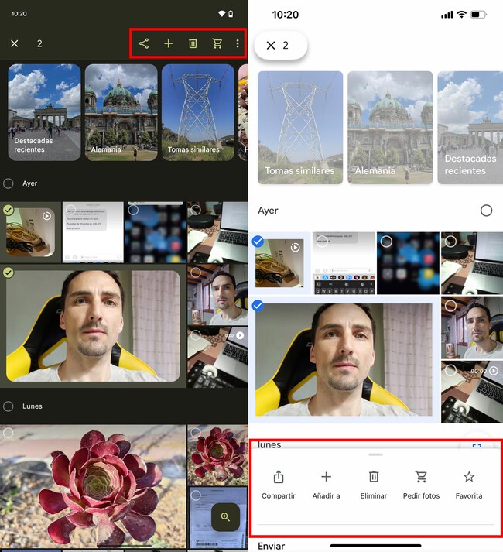This screenshot has width=503, height=552.
Task: Cancel selection with X on Android screen
Action: [15, 43]
